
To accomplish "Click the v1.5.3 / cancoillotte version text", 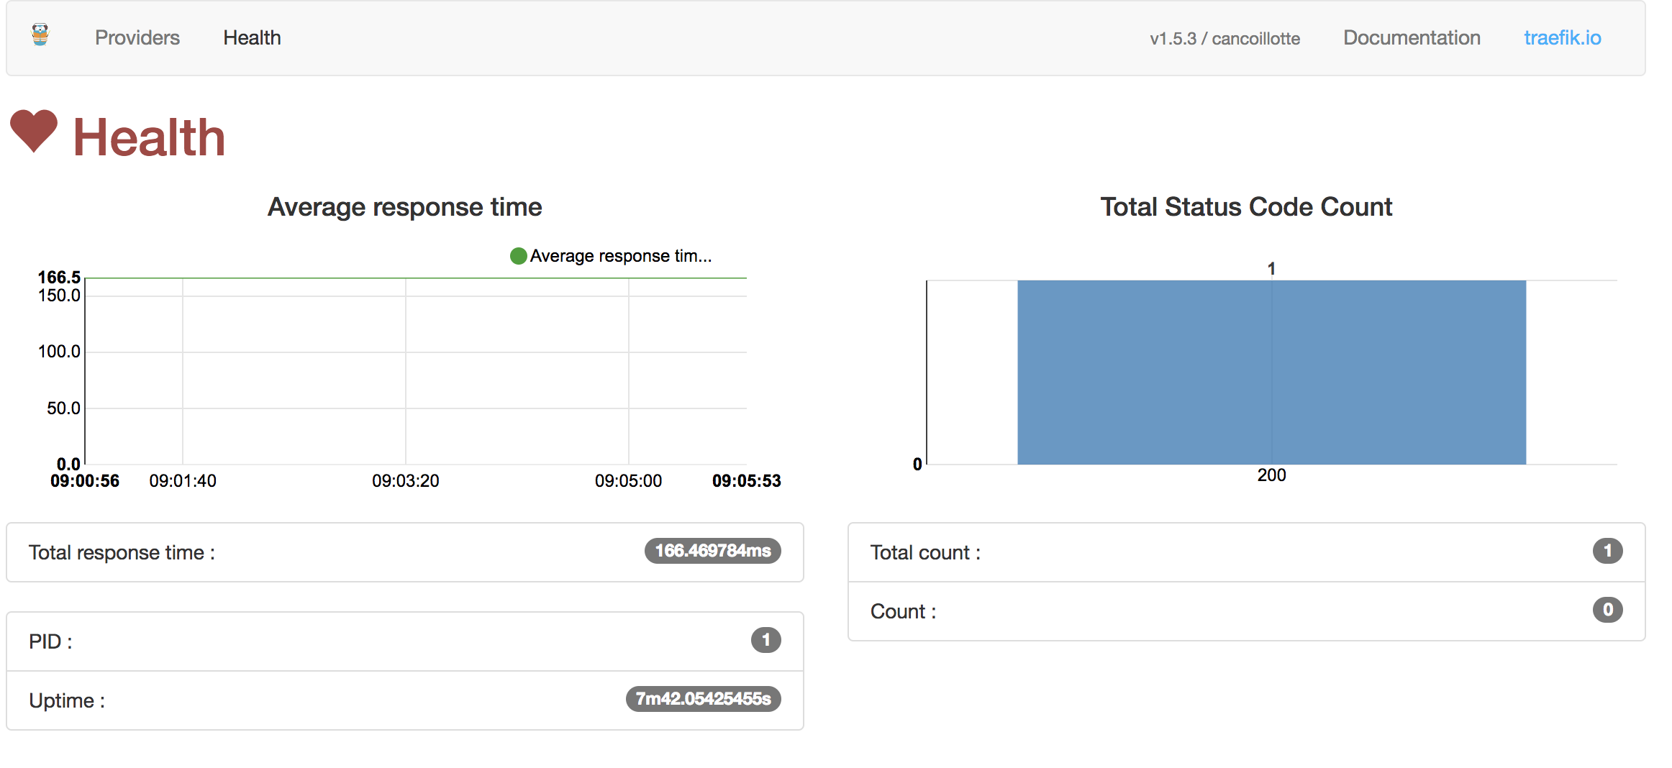I will (1225, 39).
